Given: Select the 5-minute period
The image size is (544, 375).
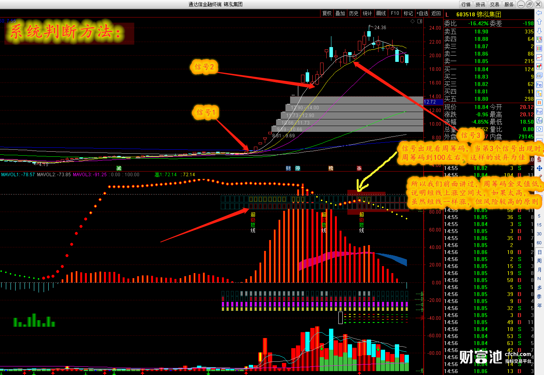Looking at the screenshot, I should pyautogui.click(x=539, y=216).
